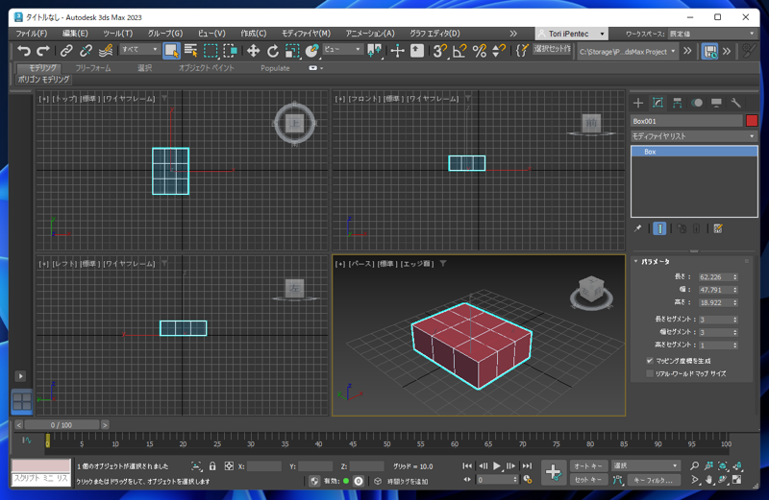This screenshot has width=769, height=500.
Task: Open the Utilities wrench panel icon
Action: pos(735,103)
